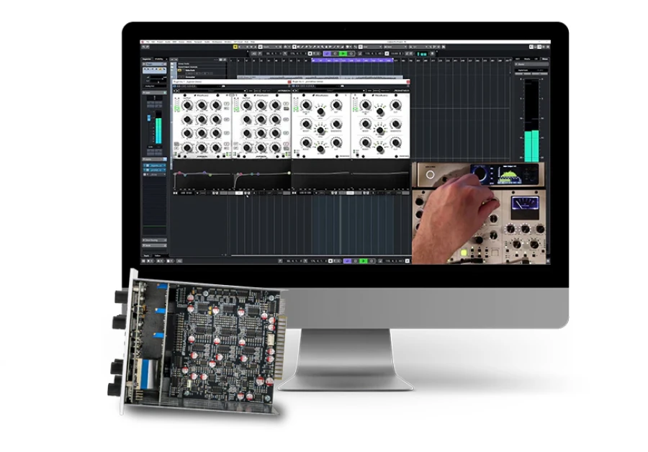Click the purple cycle range in the ruler
Viewport: 648px width, 452px height.
pyautogui.click(x=352, y=60)
